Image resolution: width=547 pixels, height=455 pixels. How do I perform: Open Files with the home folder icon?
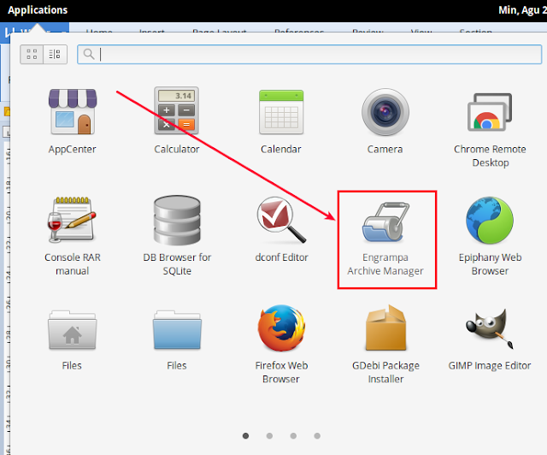[72, 339]
